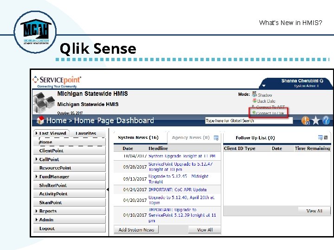The height and width of the screenshot is (250, 334).
Task: Expand the Admin menu arrow
Action: (x=37, y=219)
